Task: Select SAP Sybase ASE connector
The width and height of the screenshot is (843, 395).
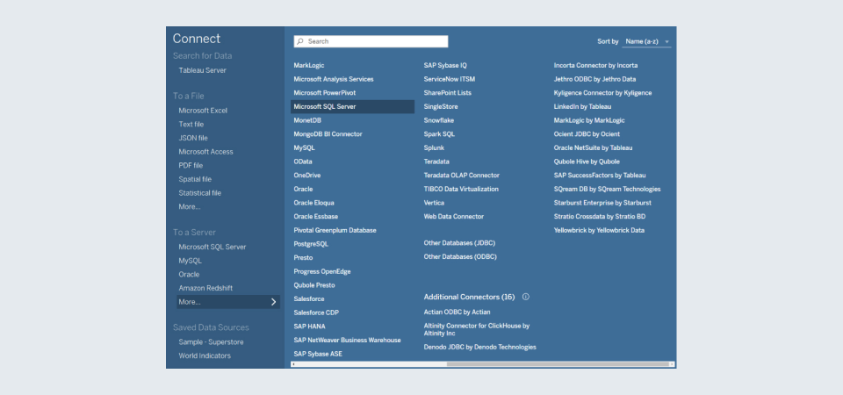Action: coord(318,354)
